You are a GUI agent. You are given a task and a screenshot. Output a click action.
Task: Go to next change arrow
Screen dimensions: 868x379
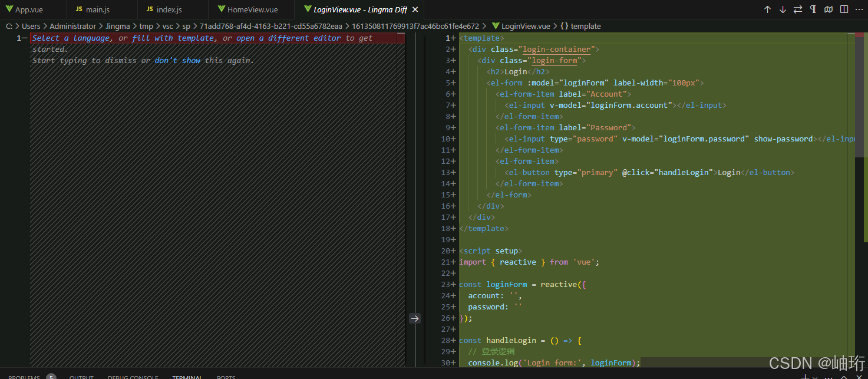pos(783,9)
